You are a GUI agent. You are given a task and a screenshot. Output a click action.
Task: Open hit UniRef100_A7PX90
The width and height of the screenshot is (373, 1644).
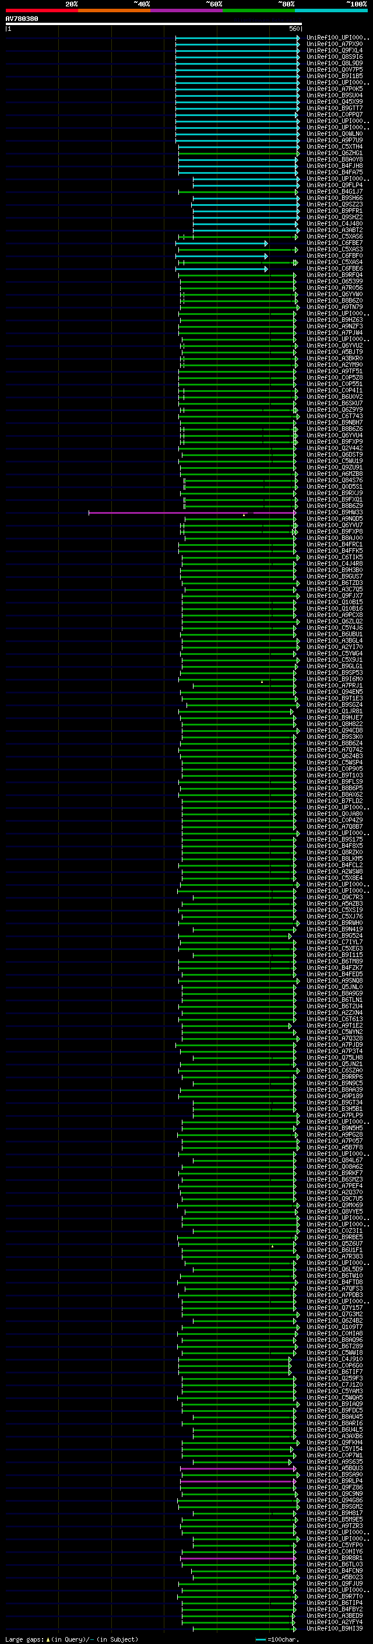click(x=335, y=44)
